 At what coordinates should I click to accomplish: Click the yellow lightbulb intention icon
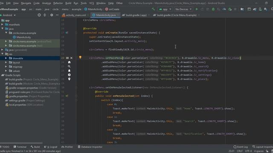click(80, 57)
